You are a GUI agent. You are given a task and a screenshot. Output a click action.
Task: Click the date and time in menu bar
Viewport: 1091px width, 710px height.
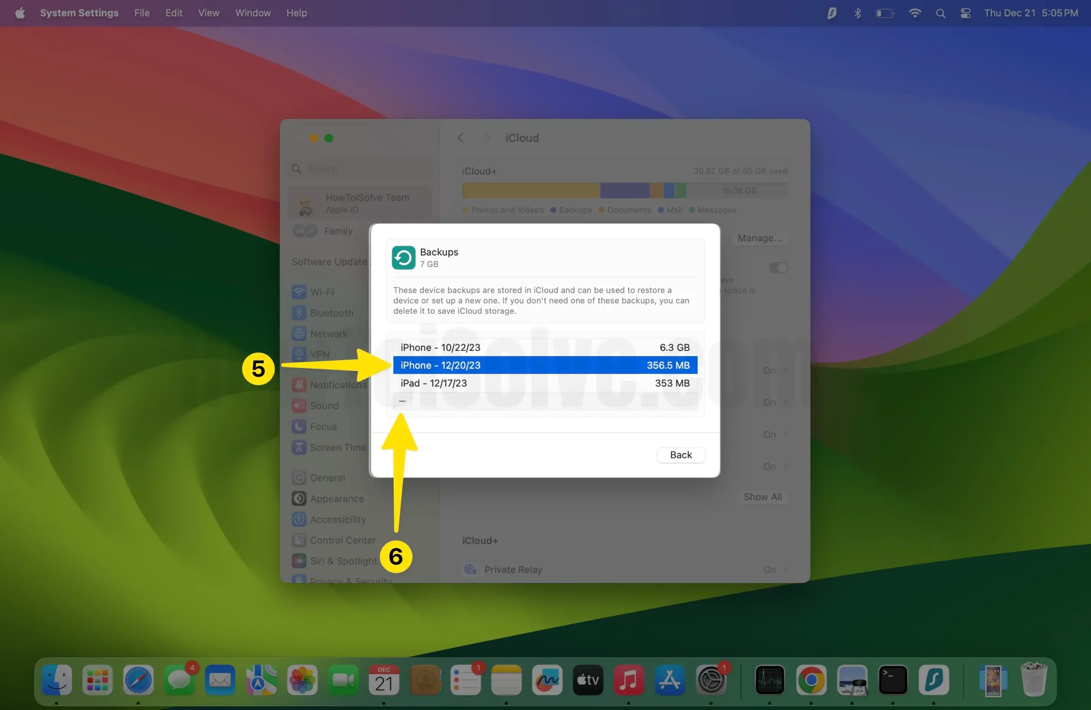click(1031, 13)
